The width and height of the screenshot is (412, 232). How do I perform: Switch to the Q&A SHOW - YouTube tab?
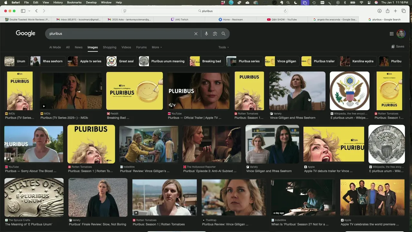pos(282,20)
